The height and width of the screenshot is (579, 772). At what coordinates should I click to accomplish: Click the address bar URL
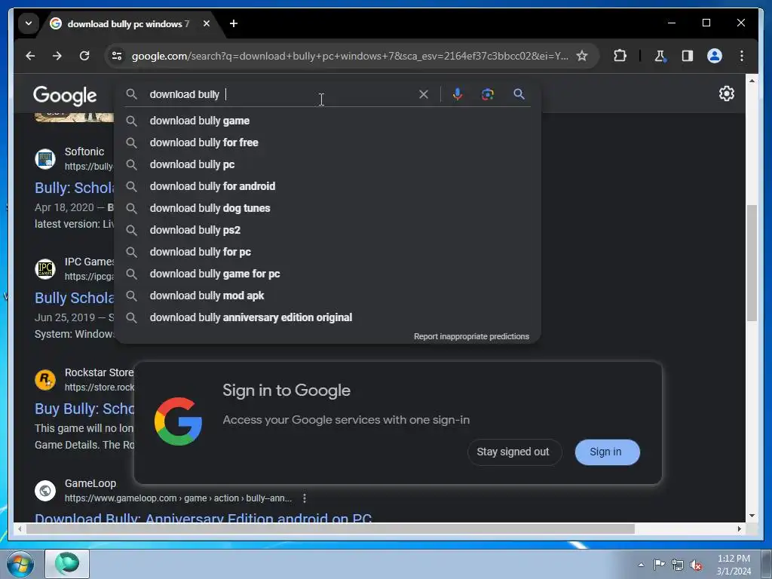[350, 56]
